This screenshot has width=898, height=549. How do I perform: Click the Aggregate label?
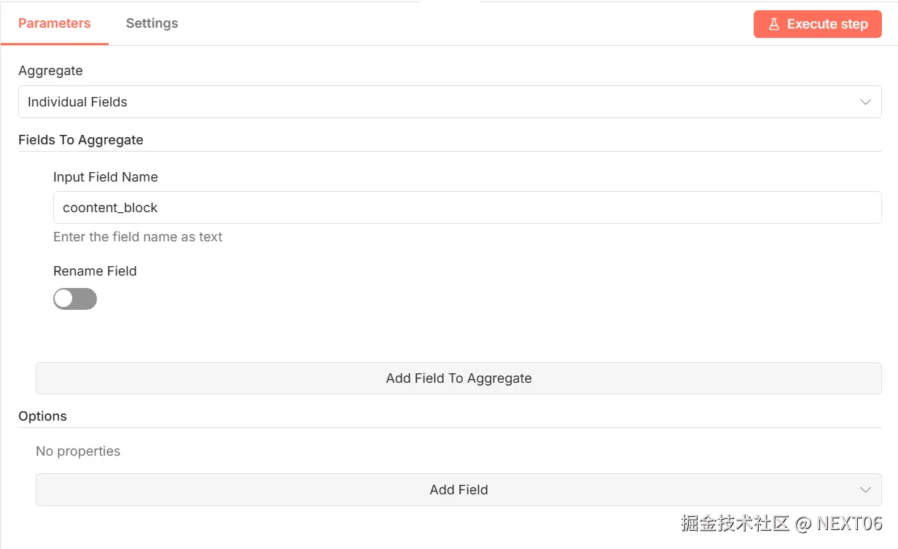(x=50, y=71)
